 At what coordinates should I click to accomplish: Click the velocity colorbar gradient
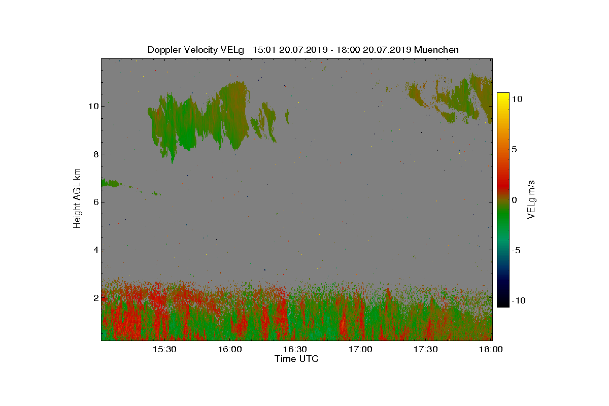(x=502, y=200)
